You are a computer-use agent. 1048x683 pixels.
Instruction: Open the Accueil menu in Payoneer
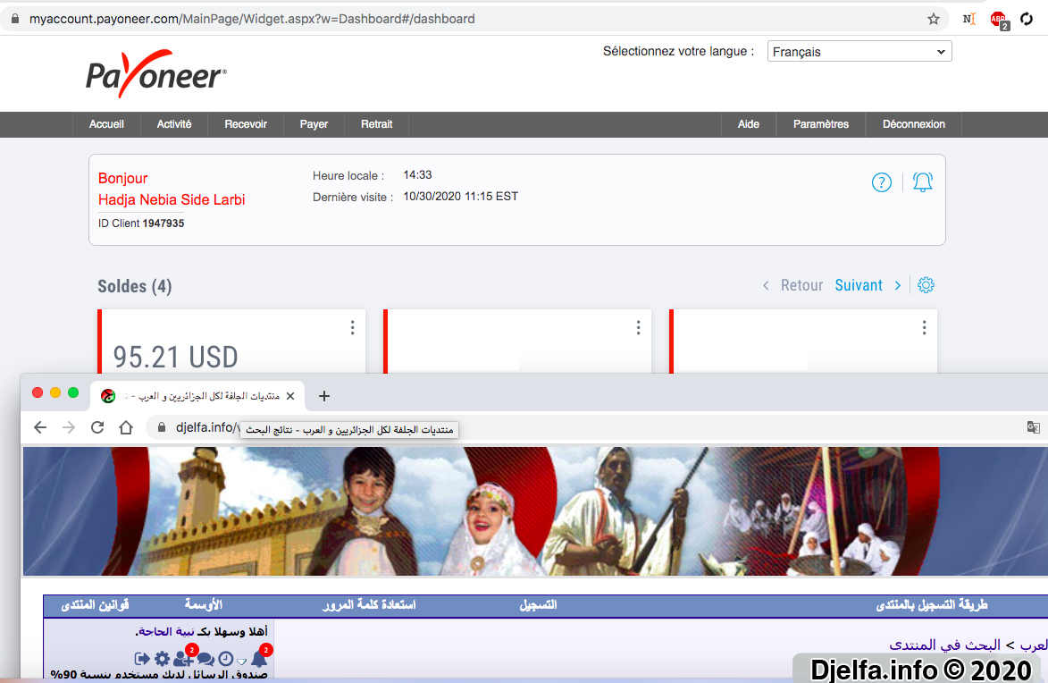pos(106,124)
